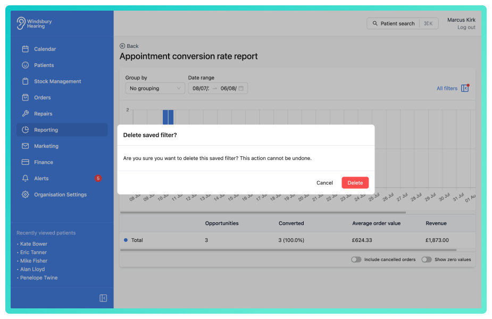Click the Alerts bell icon

(26, 178)
